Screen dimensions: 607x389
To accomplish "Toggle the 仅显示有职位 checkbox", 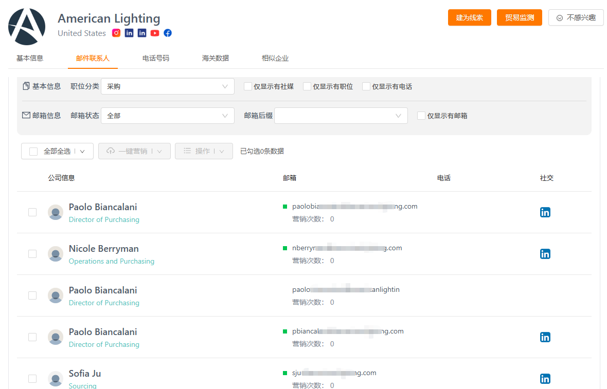I will [307, 86].
